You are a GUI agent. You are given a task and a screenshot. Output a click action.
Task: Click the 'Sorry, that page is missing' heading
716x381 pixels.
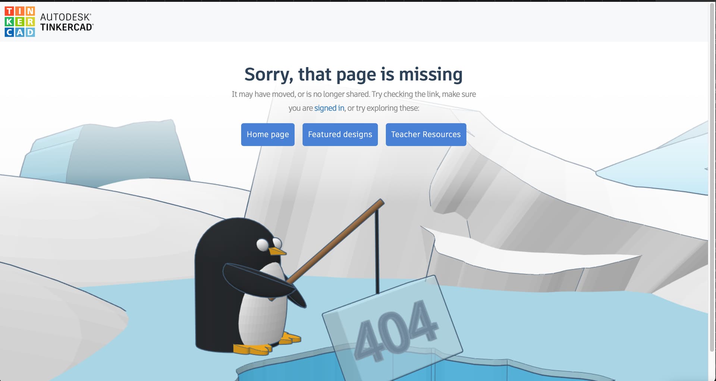coord(354,74)
